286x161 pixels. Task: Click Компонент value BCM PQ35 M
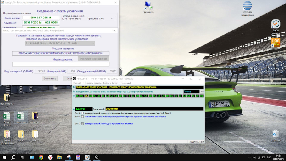click(41, 22)
